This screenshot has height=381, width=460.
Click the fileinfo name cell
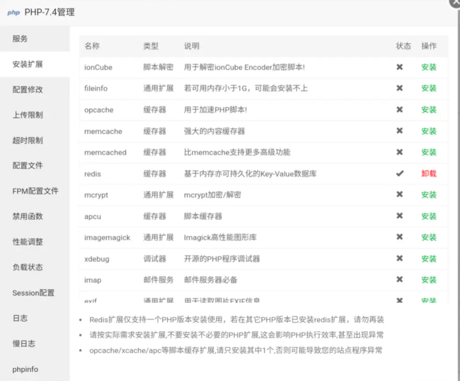point(96,88)
